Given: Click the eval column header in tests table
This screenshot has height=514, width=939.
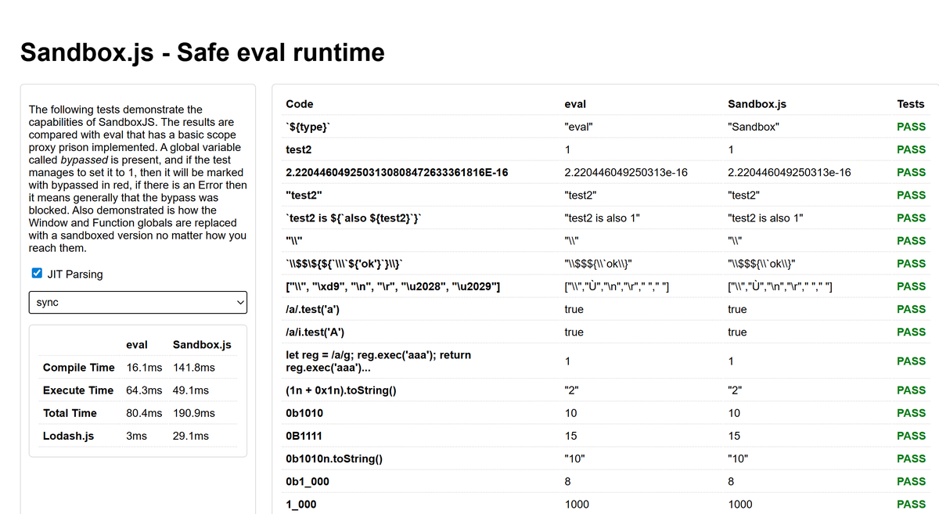Looking at the screenshot, I should pos(575,103).
